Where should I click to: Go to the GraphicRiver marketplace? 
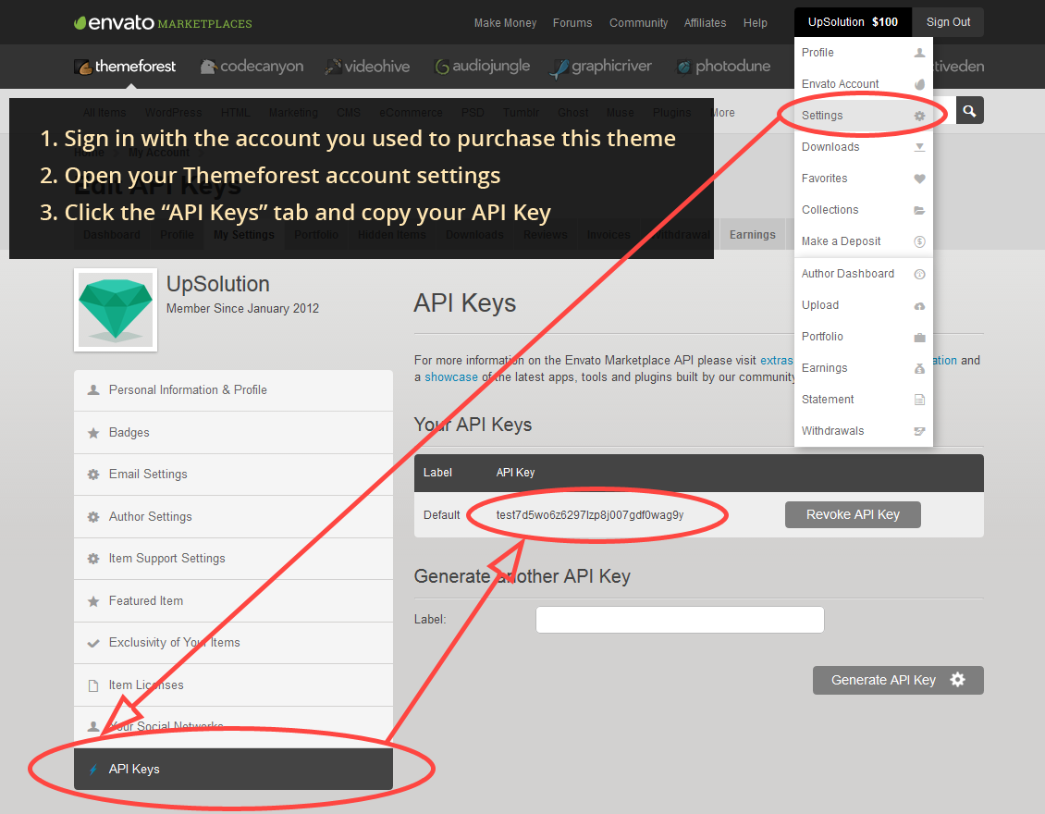600,67
